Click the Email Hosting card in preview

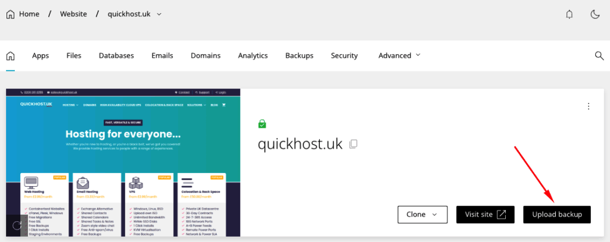pyautogui.click(x=97, y=205)
